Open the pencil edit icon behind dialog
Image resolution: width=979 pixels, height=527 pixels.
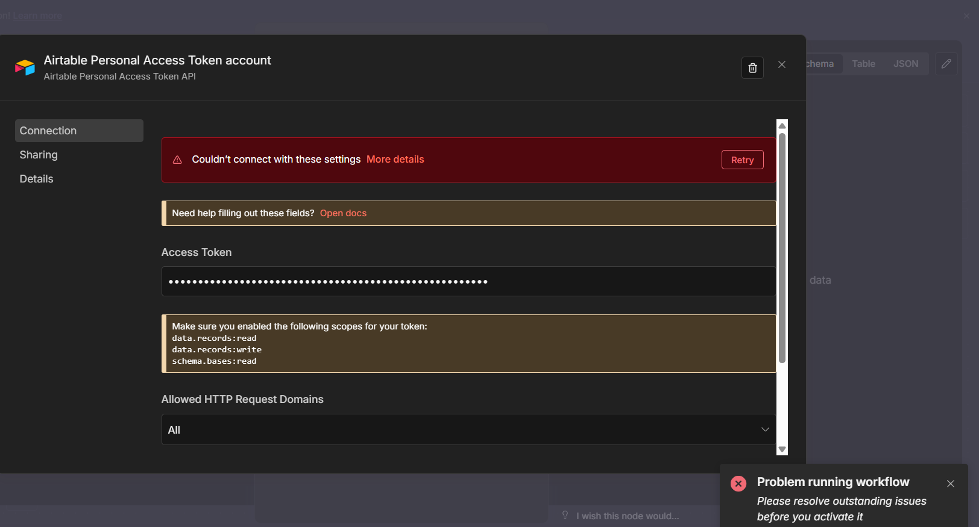[946, 64]
